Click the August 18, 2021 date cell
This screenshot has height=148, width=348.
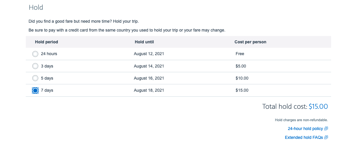pos(149,90)
